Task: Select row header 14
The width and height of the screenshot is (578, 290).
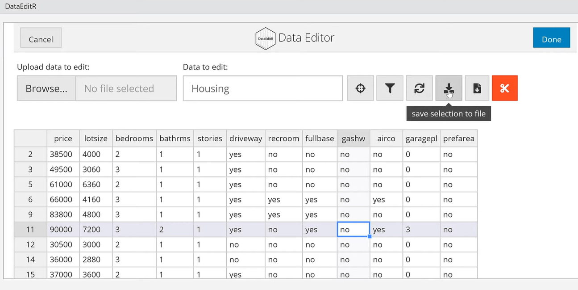Action: coord(30,259)
